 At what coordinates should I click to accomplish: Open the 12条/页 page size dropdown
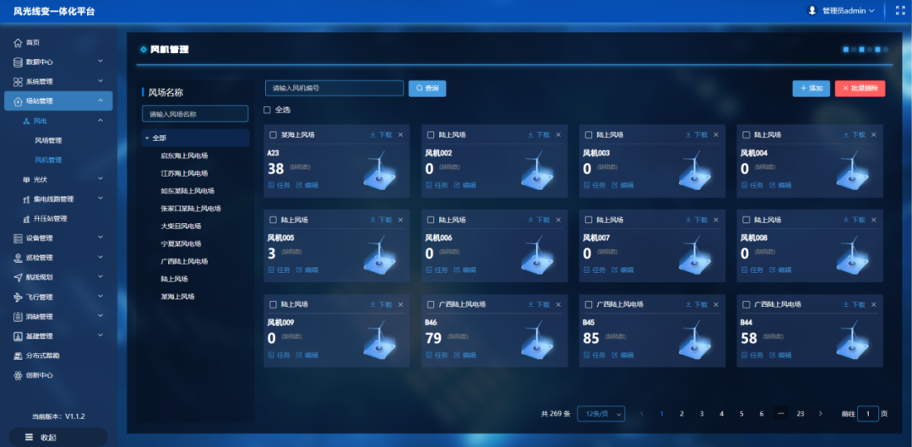pyautogui.click(x=600, y=413)
